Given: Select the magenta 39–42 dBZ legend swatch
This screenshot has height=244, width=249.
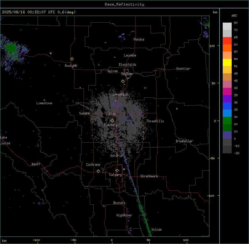Looking at the screenshot, I should (227, 91).
